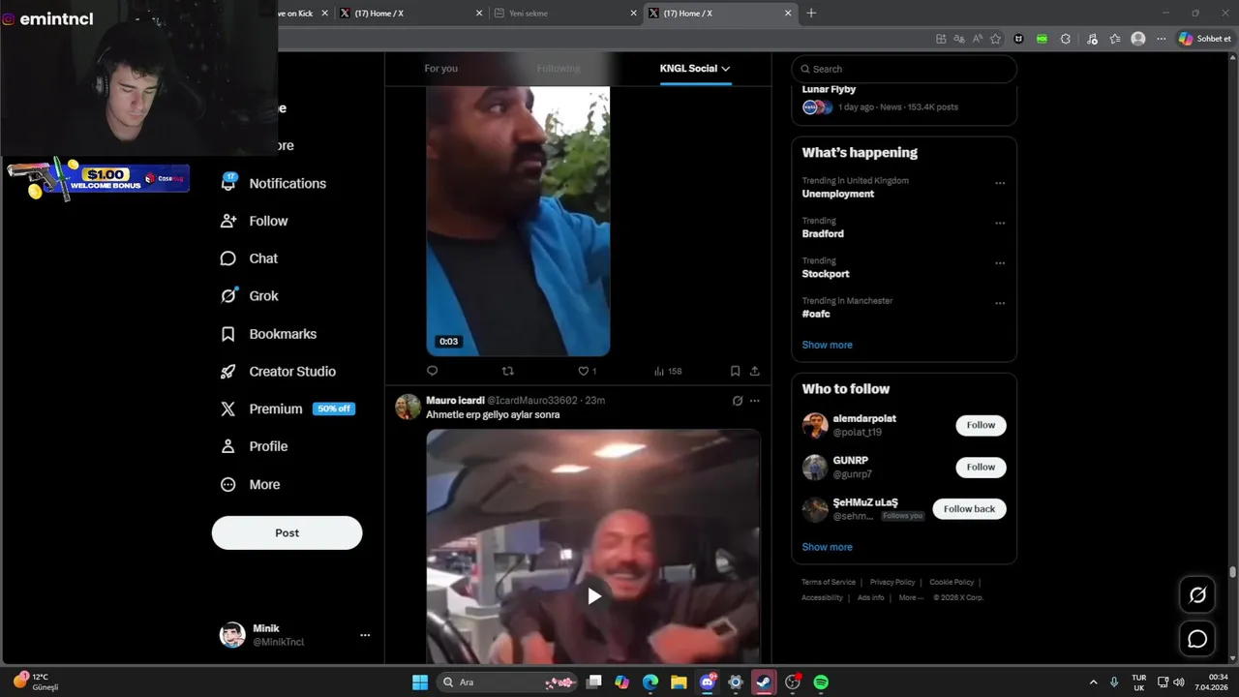
Task: Open the Terms of Service link
Action: pos(829,582)
